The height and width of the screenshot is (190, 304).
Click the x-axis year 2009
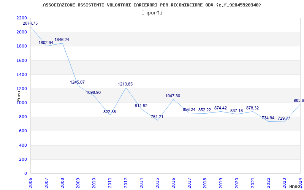coord(78,183)
